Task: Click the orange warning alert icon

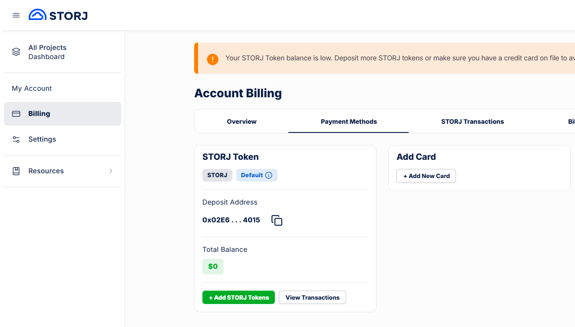Action: (212, 59)
